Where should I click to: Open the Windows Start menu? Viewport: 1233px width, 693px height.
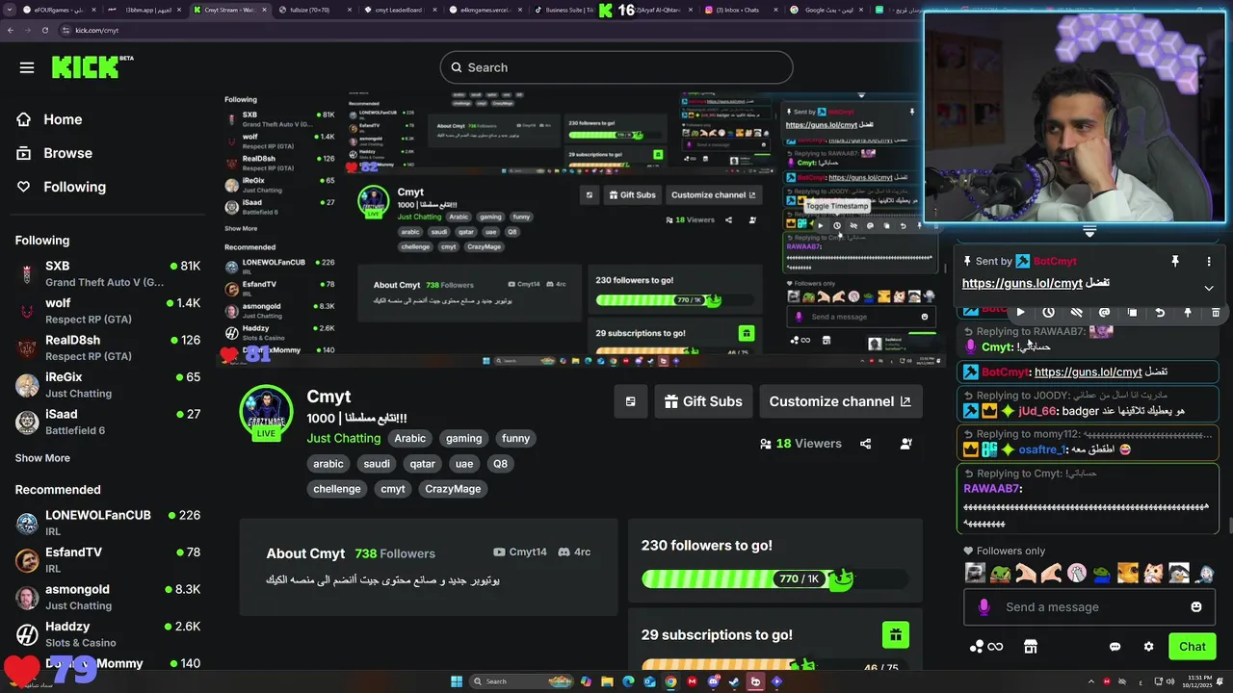(457, 681)
